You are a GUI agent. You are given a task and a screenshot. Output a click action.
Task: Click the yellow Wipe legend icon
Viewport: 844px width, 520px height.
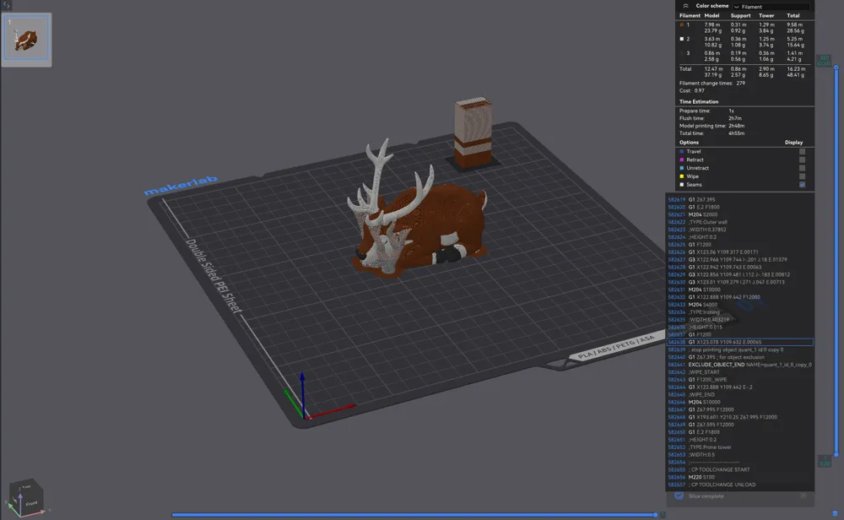(681, 176)
